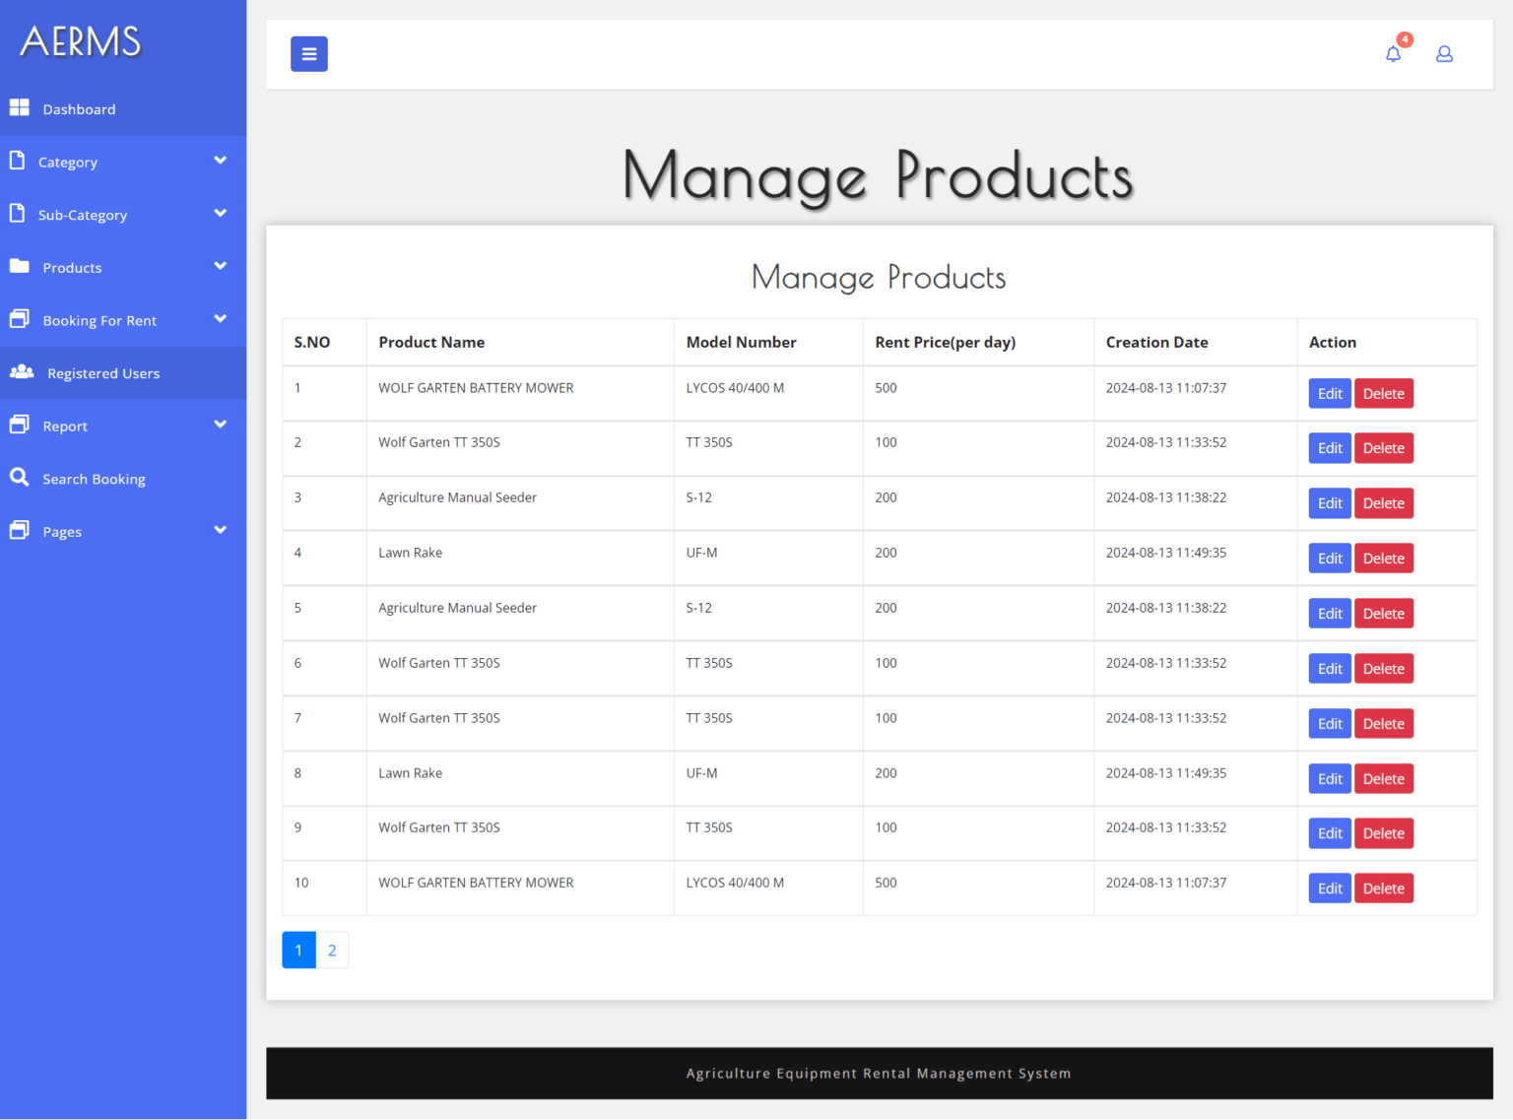Click the Booking For Rent icon
1513x1120 pixels.
(20, 319)
